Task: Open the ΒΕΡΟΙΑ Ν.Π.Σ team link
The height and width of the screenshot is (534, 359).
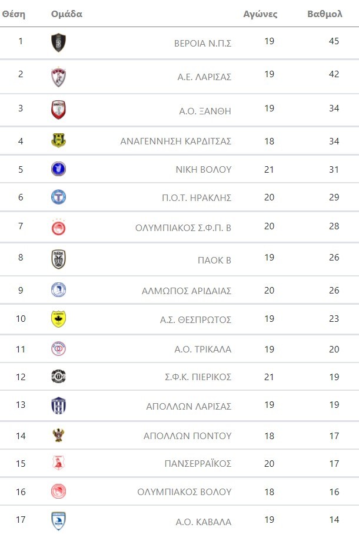Action: point(202,43)
